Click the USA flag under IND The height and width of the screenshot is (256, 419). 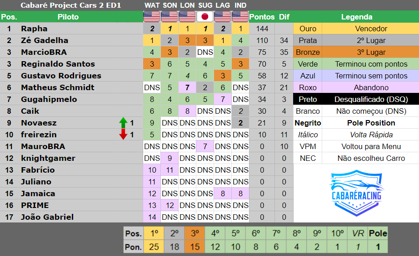[240, 17]
